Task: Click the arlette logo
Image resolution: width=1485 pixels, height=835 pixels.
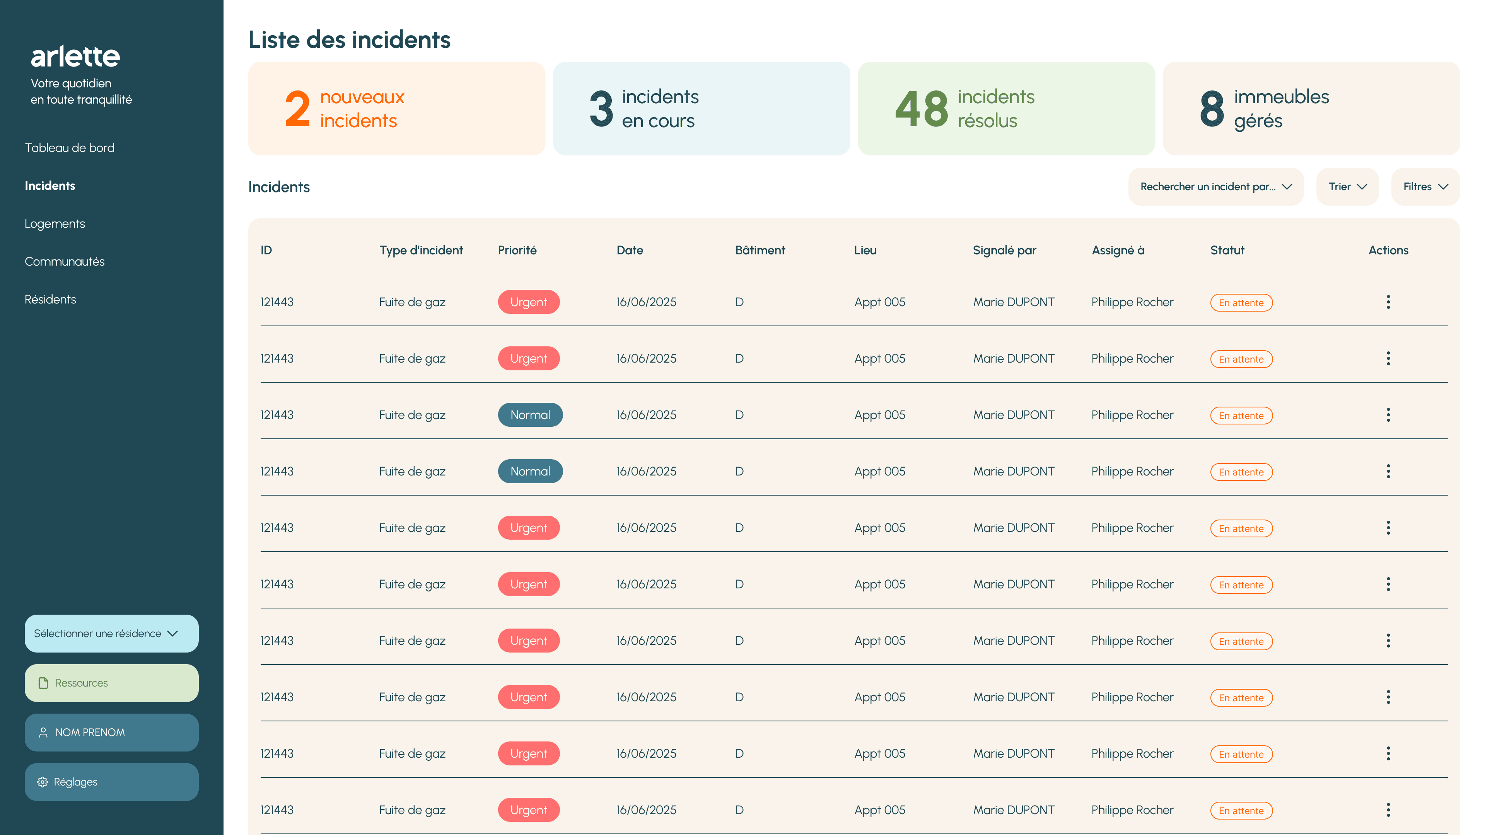Action: [x=75, y=56]
